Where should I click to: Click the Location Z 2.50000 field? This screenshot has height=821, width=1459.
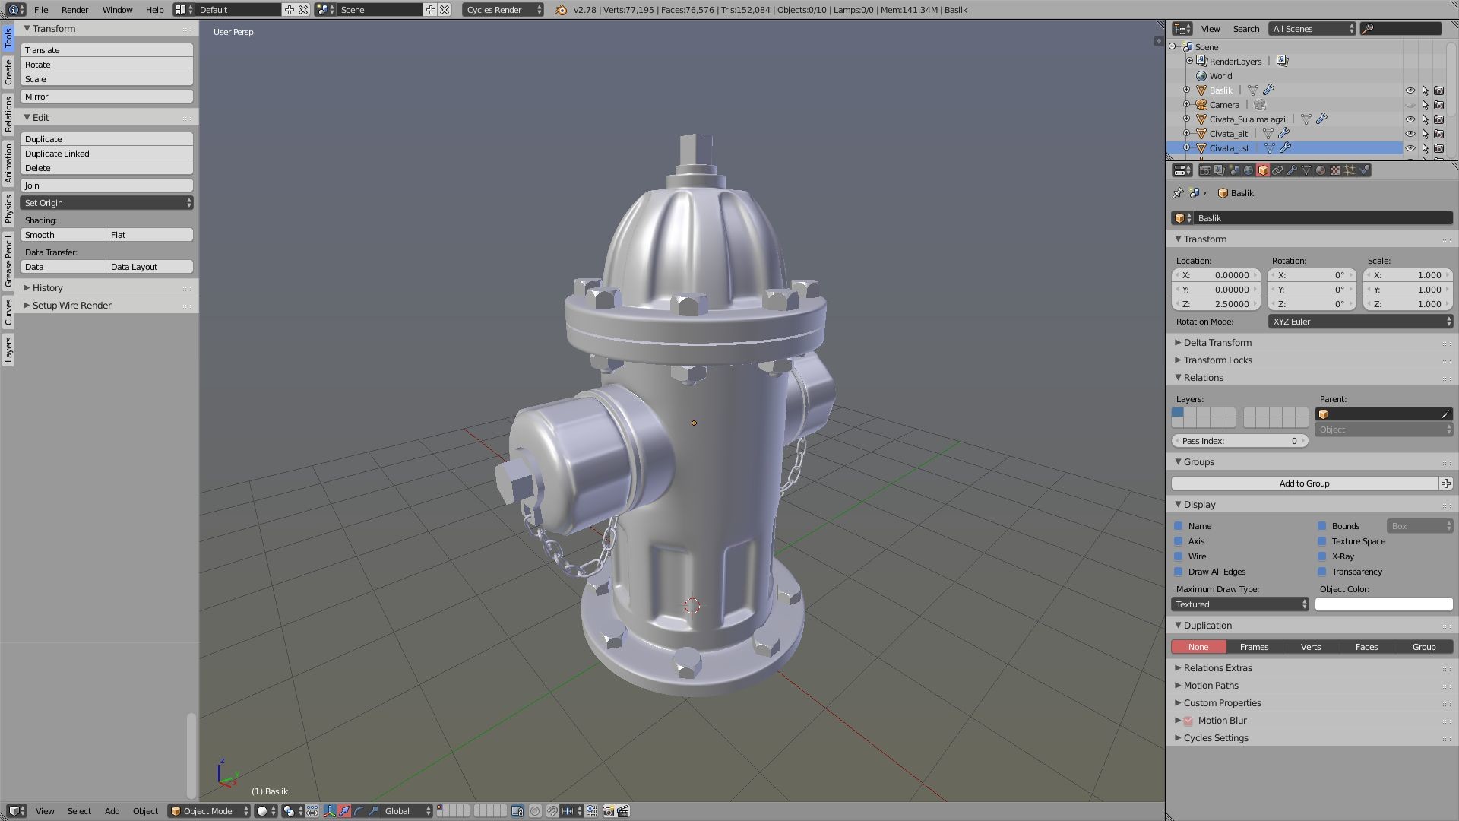tap(1217, 304)
